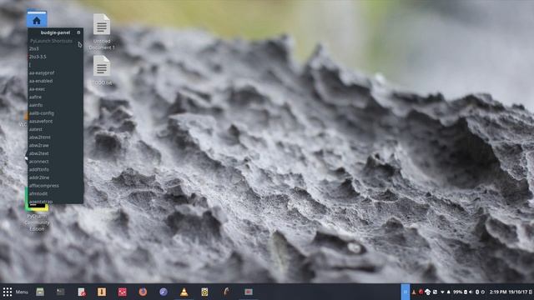534x300 pixels.
Task: Open the yellow speaker app icon
Action: point(204,292)
